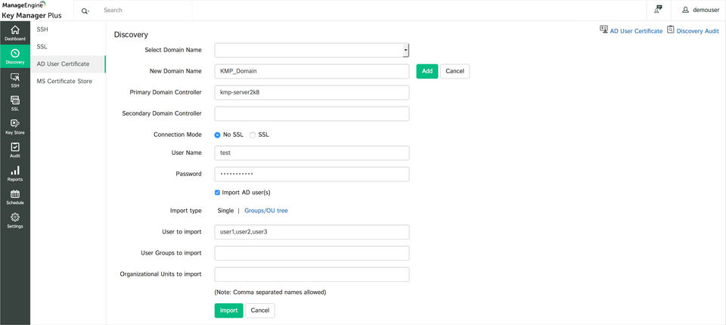This screenshot has width=726, height=325.
Task: Select the No SSL radio button
Action: point(218,135)
